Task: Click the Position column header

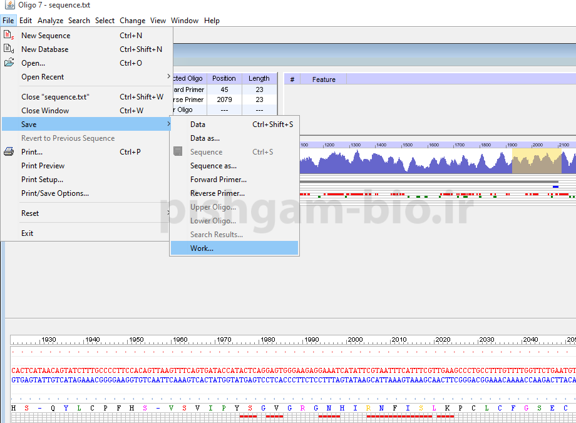Action: pos(224,79)
